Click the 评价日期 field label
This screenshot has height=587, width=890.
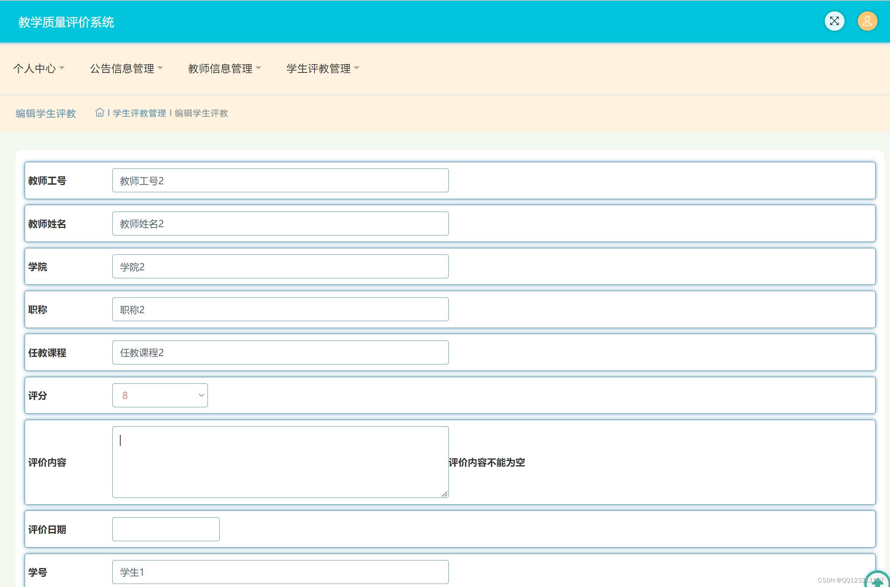(x=47, y=529)
